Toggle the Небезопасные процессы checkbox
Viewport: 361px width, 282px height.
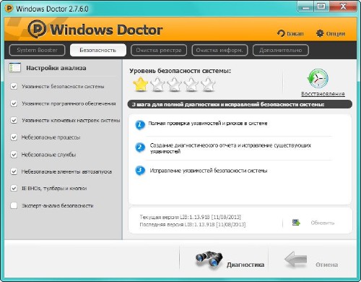tap(14, 137)
